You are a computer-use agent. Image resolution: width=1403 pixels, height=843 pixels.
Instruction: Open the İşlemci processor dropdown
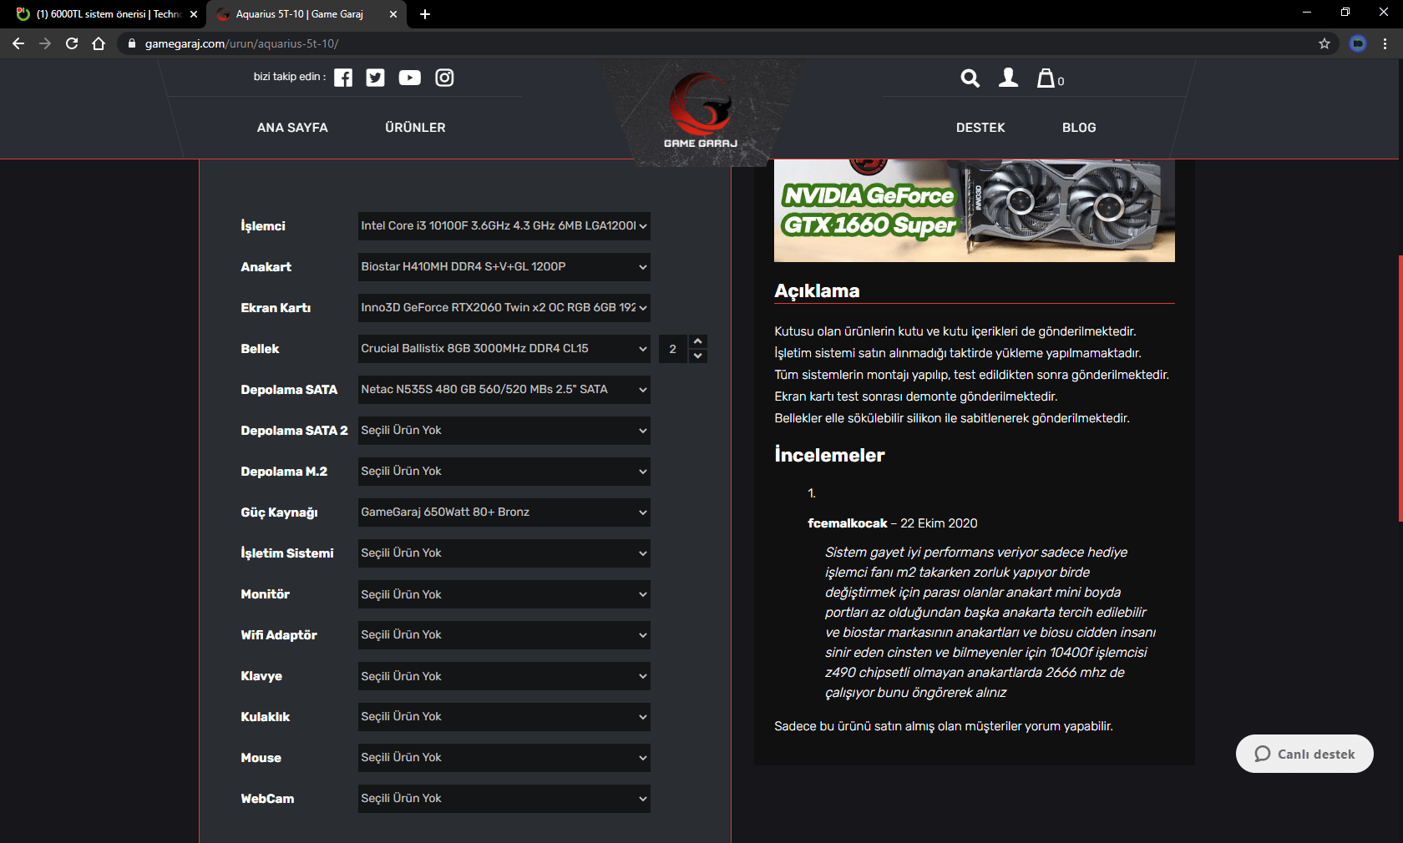pyautogui.click(x=504, y=226)
